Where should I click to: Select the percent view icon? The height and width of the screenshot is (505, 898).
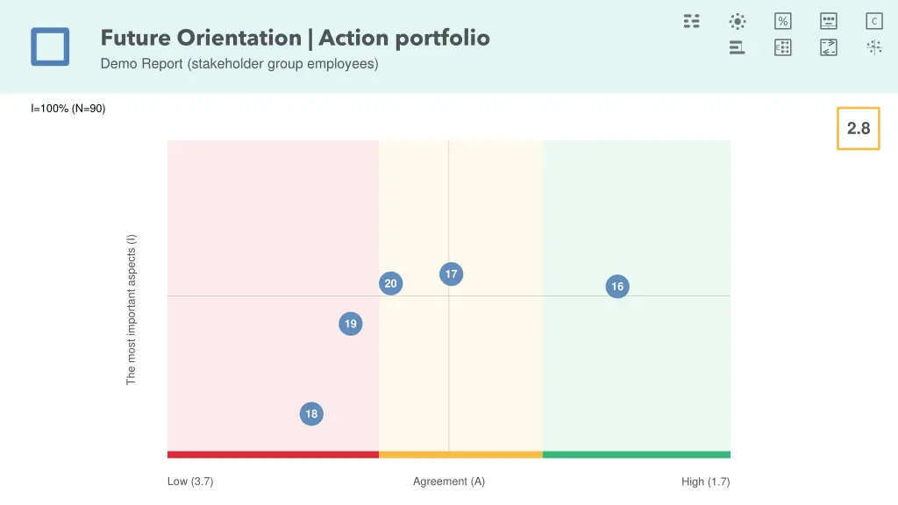783,21
